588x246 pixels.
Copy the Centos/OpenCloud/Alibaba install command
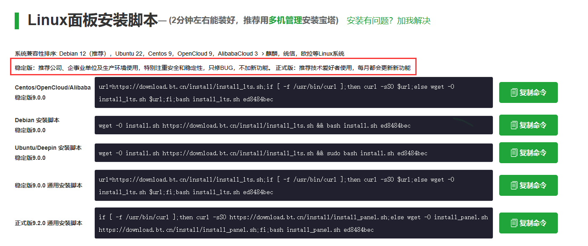tap(528, 92)
